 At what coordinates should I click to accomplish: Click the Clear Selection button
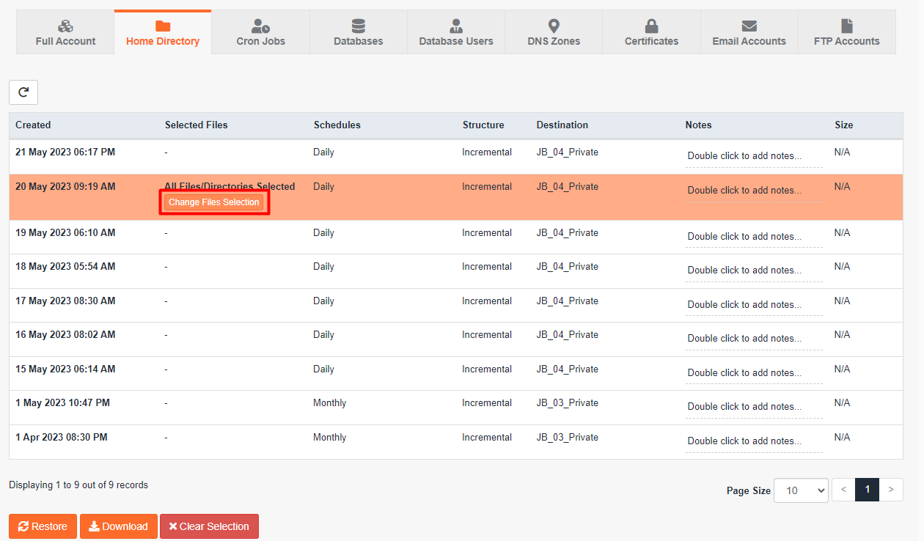tap(209, 526)
